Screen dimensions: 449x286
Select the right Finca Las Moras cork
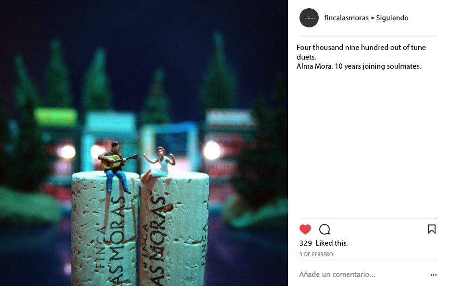175,229
